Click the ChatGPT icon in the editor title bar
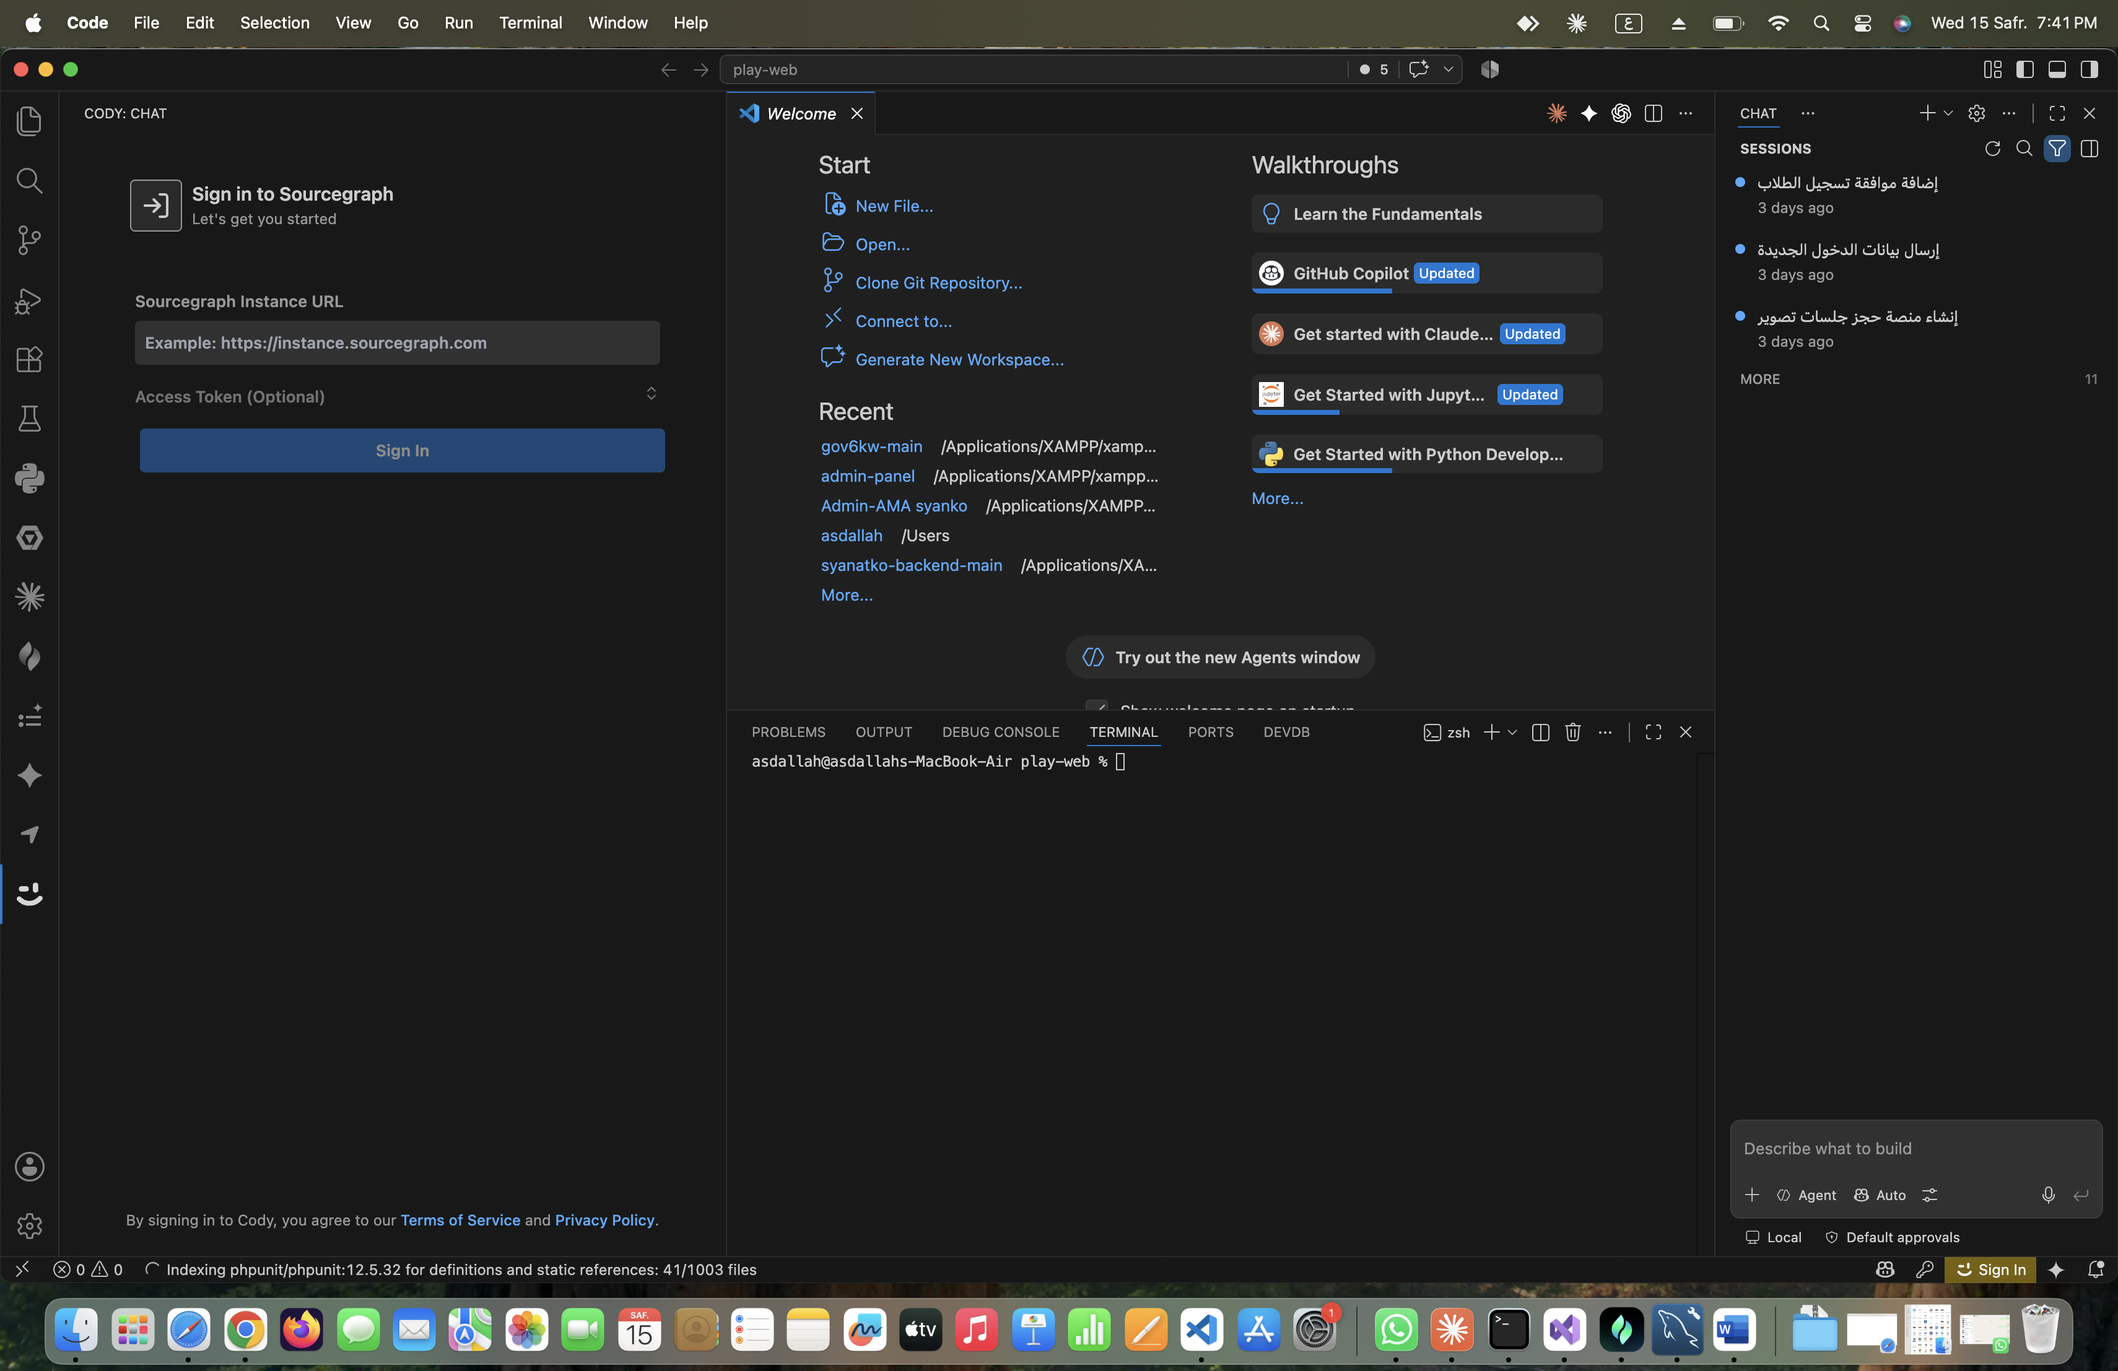 pos(1621,113)
